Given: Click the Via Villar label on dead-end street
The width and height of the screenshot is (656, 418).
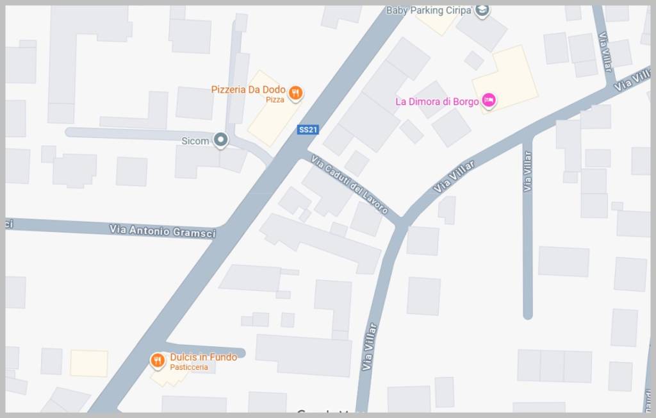Looking at the screenshot, I should 527,172.
